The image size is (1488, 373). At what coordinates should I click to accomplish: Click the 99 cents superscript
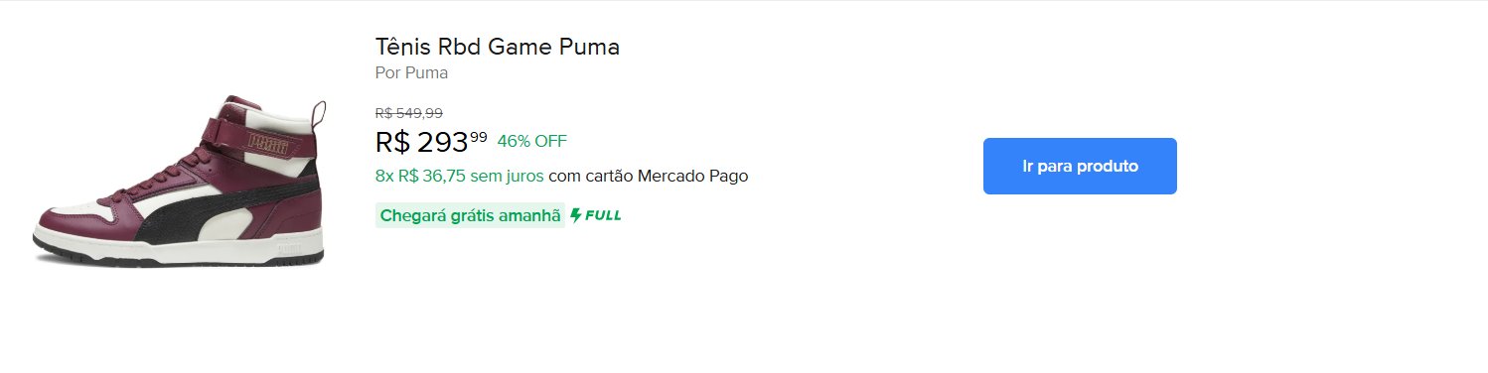point(479,137)
